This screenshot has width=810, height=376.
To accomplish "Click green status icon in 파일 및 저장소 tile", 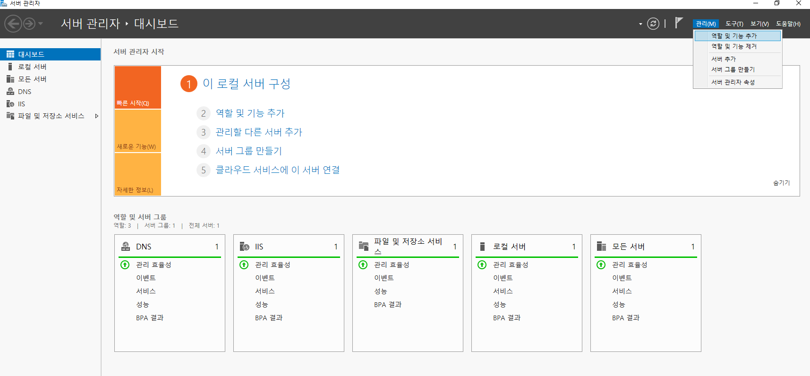I will (x=363, y=265).
